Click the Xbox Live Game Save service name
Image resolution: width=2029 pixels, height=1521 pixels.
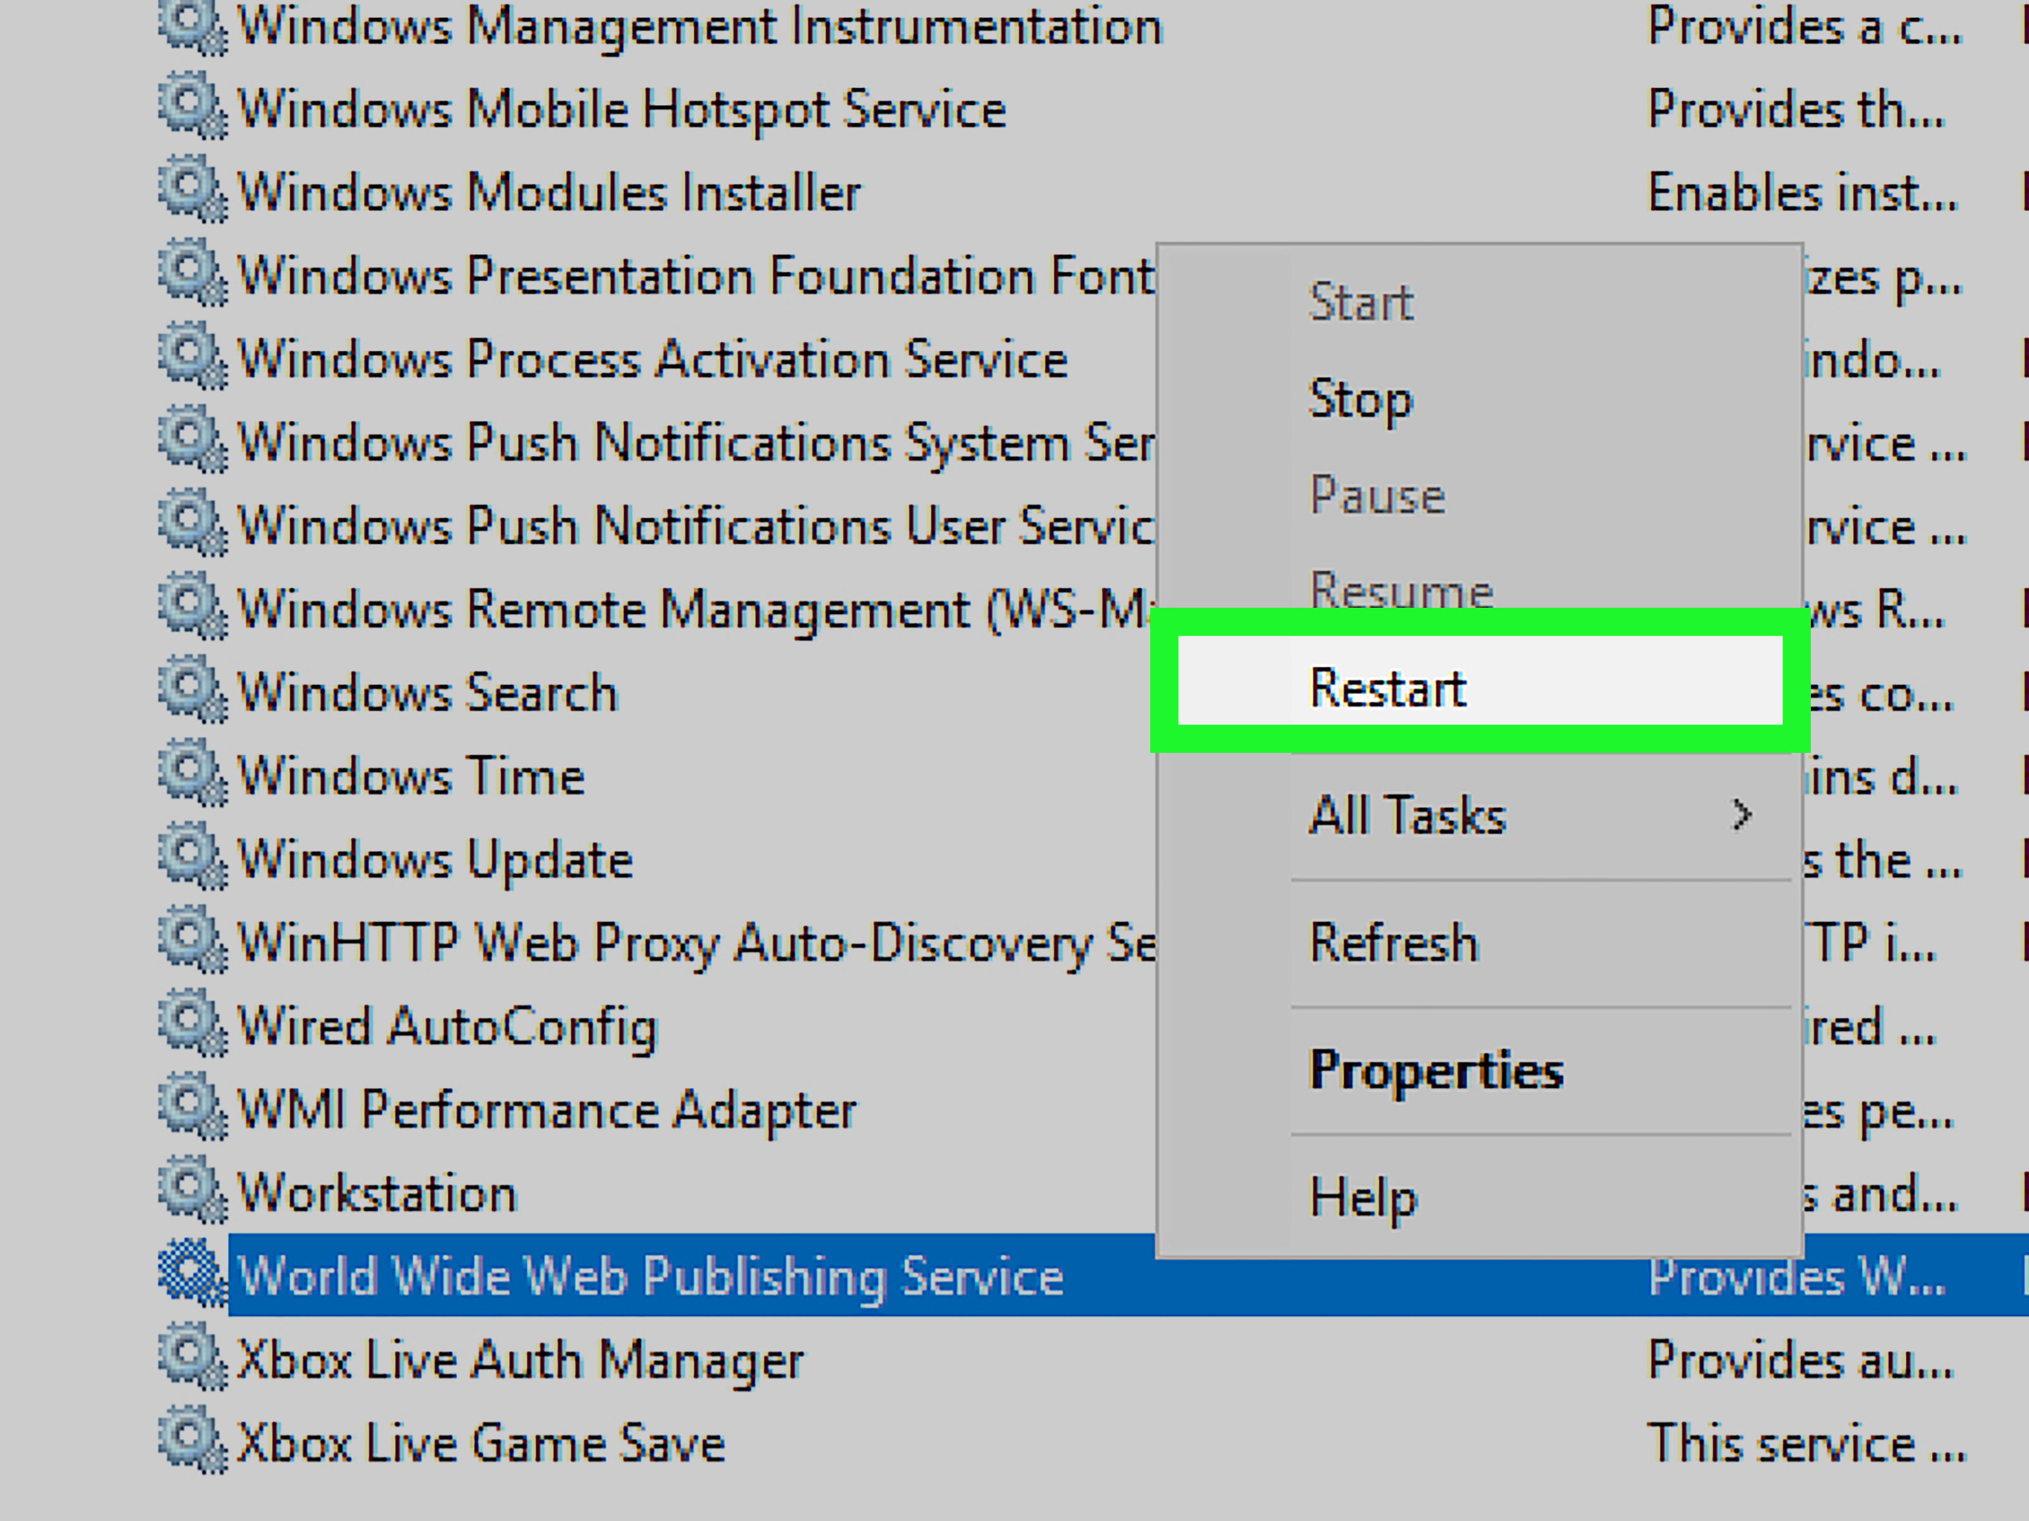[x=481, y=1443]
